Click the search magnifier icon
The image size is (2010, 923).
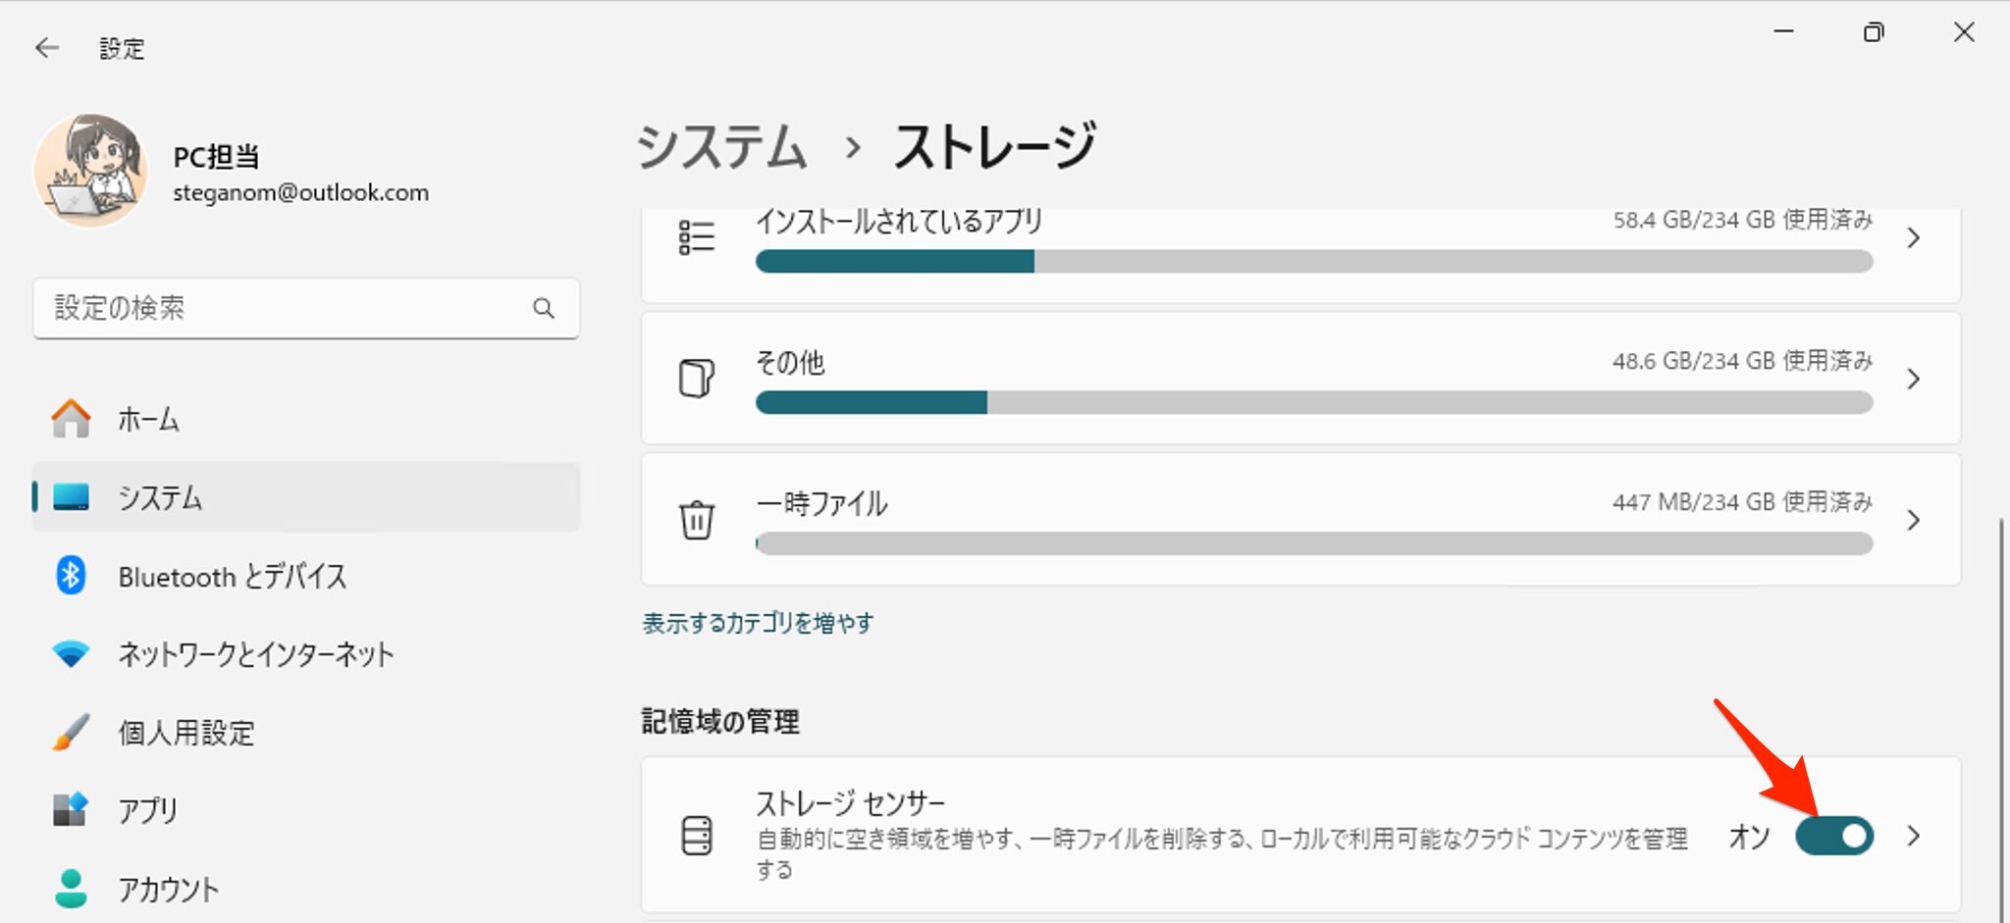point(543,308)
